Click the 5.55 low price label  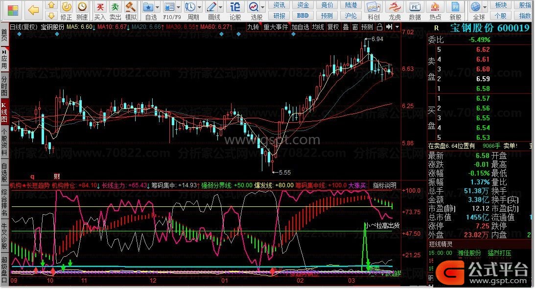[x=285, y=173]
